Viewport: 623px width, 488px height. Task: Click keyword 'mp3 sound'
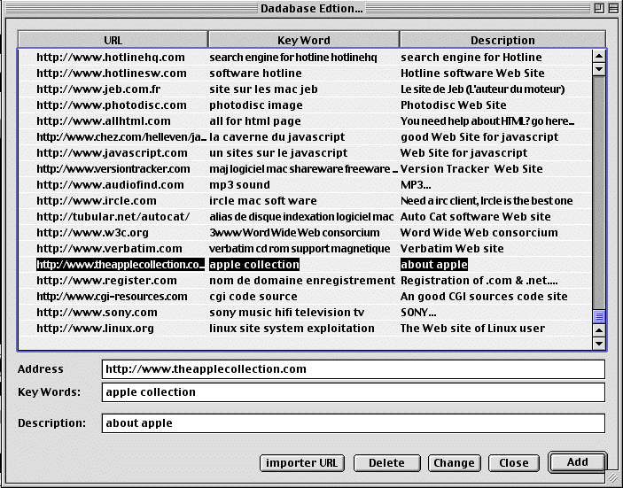click(239, 184)
